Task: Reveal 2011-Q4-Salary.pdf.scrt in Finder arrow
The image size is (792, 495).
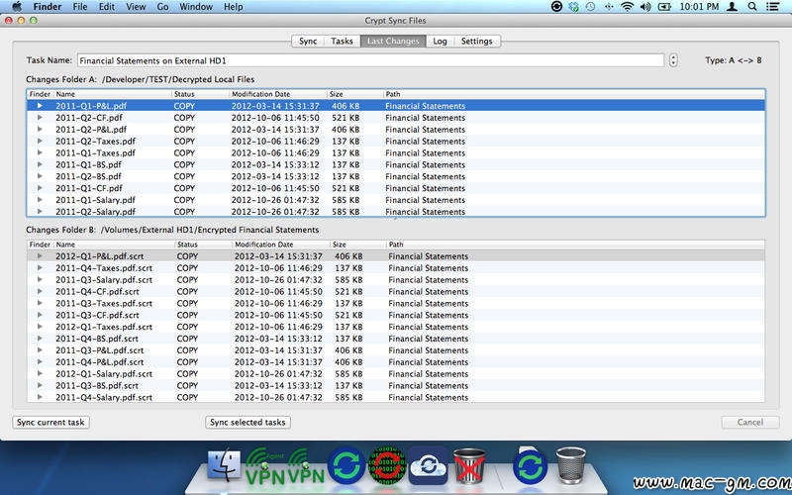Action: coord(40,397)
